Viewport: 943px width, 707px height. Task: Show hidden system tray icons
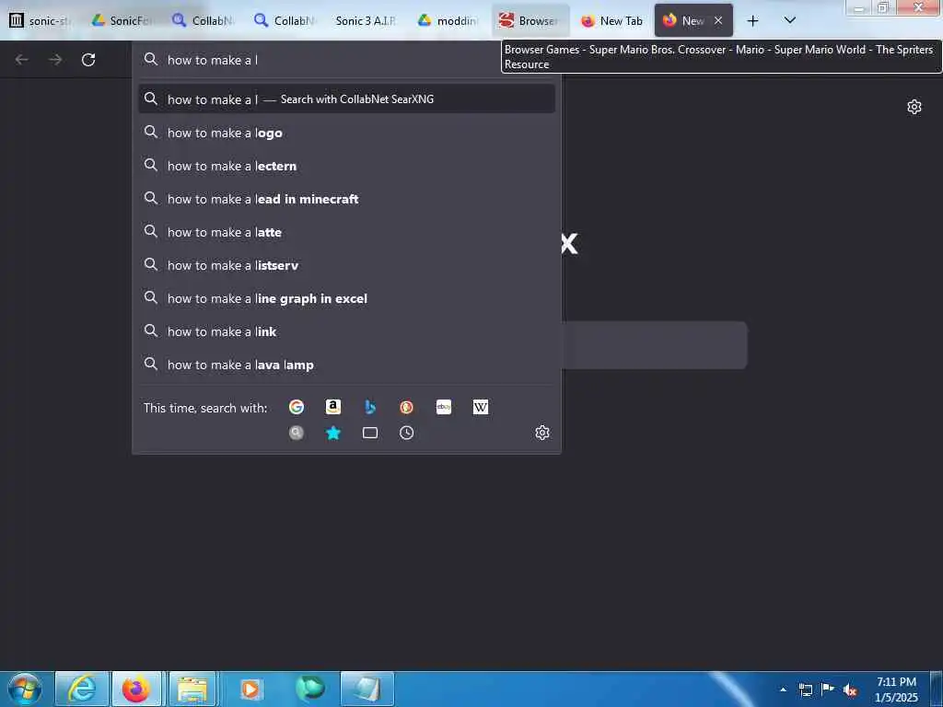pos(783,690)
